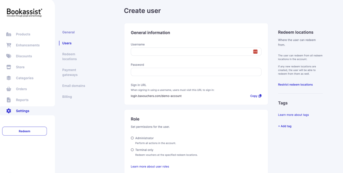Click the Reports document icon
The width and height of the screenshot is (343, 173).
click(9, 100)
